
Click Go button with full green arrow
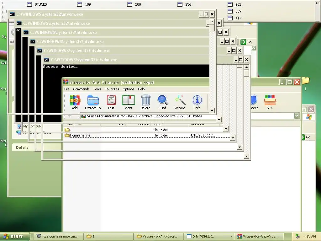pyautogui.click(x=246, y=42)
